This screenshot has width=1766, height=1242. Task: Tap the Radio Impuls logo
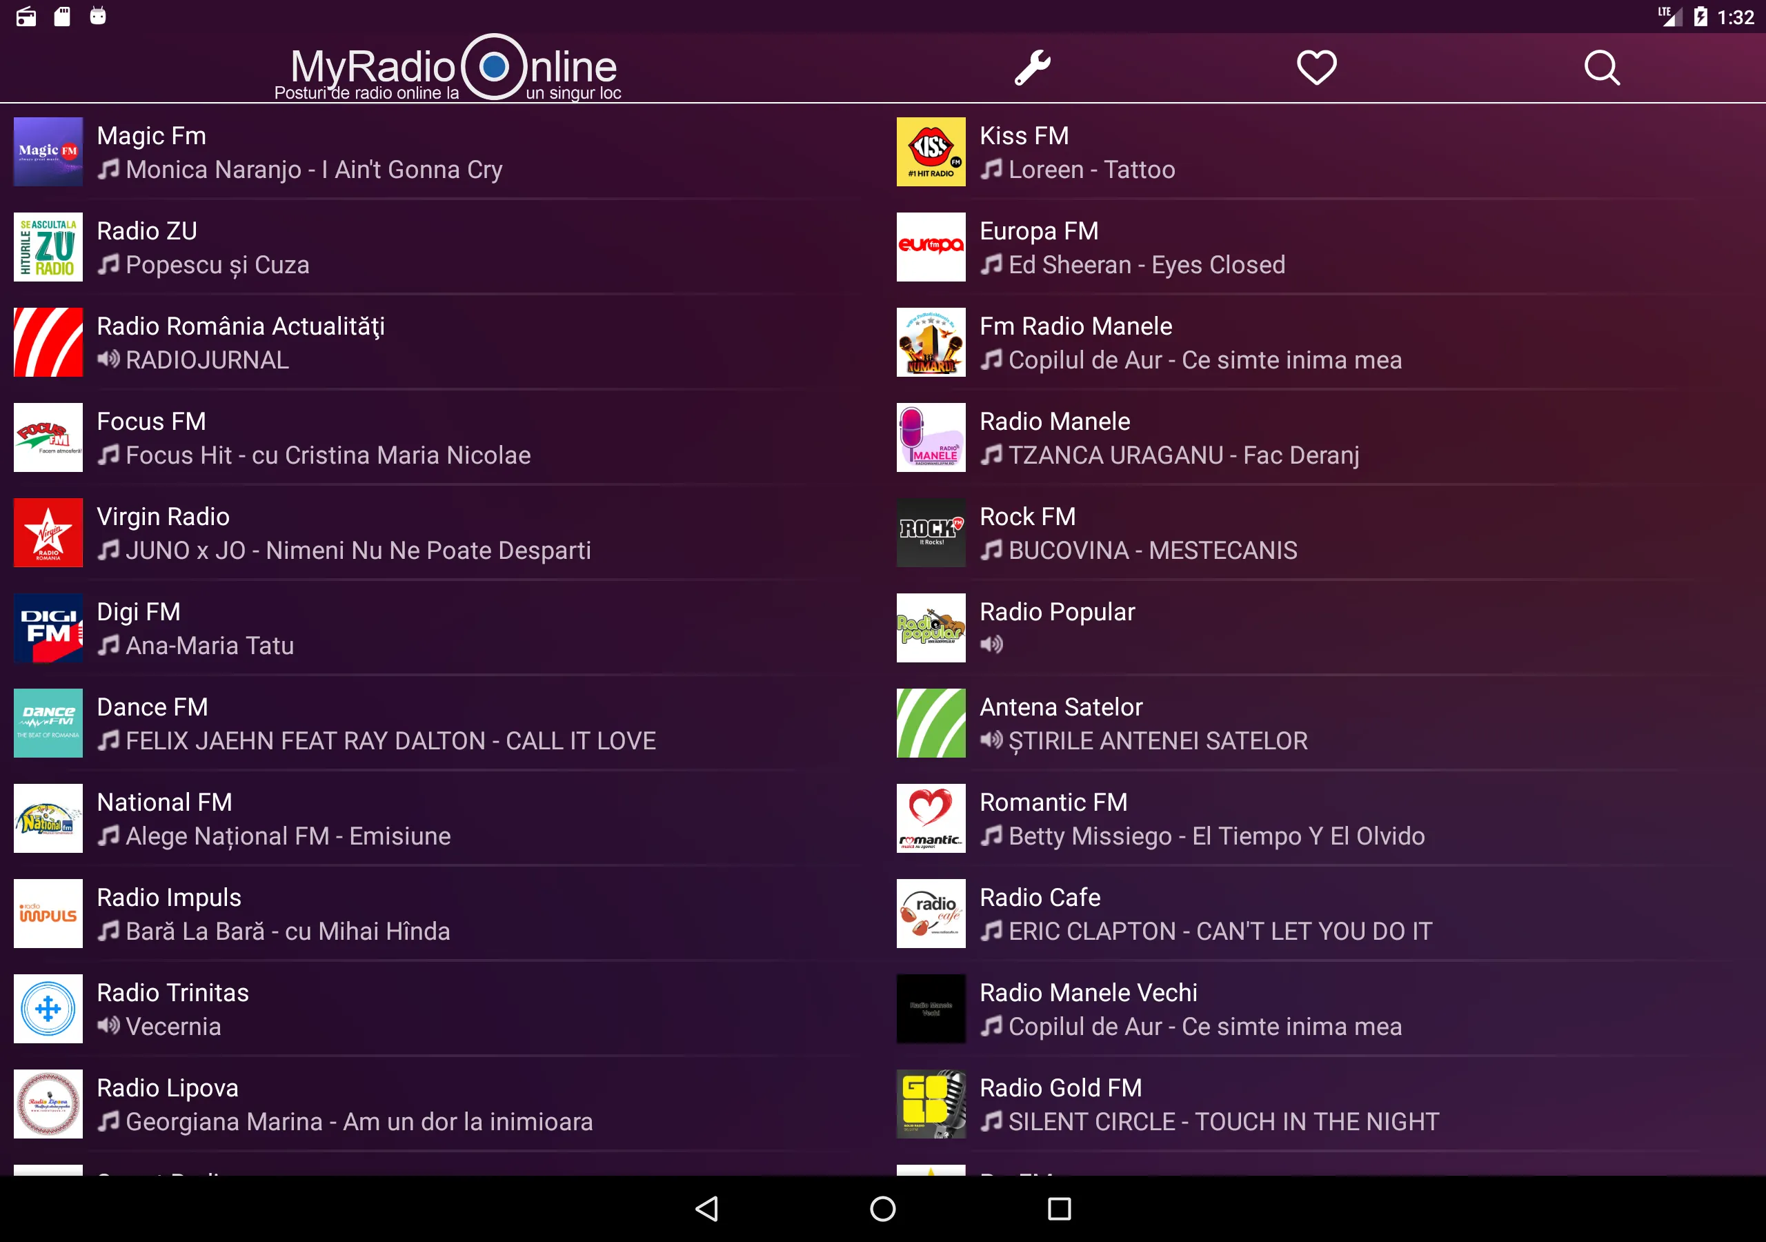pyautogui.click(x=48, y=914)
